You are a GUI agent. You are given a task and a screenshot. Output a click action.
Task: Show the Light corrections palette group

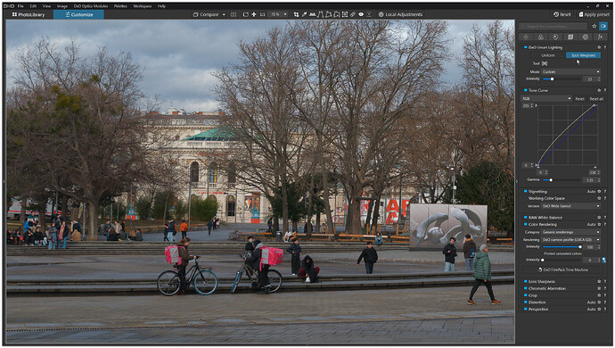point(526,37)
